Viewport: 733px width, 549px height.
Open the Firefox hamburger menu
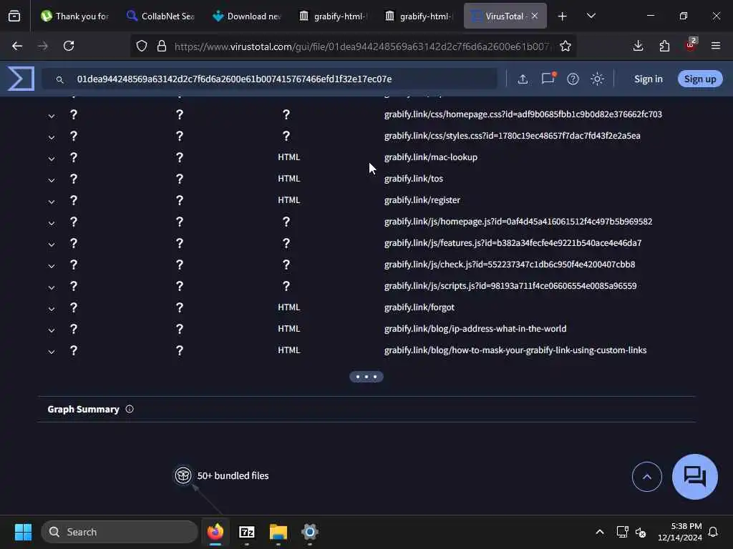[x=716, y=46]
